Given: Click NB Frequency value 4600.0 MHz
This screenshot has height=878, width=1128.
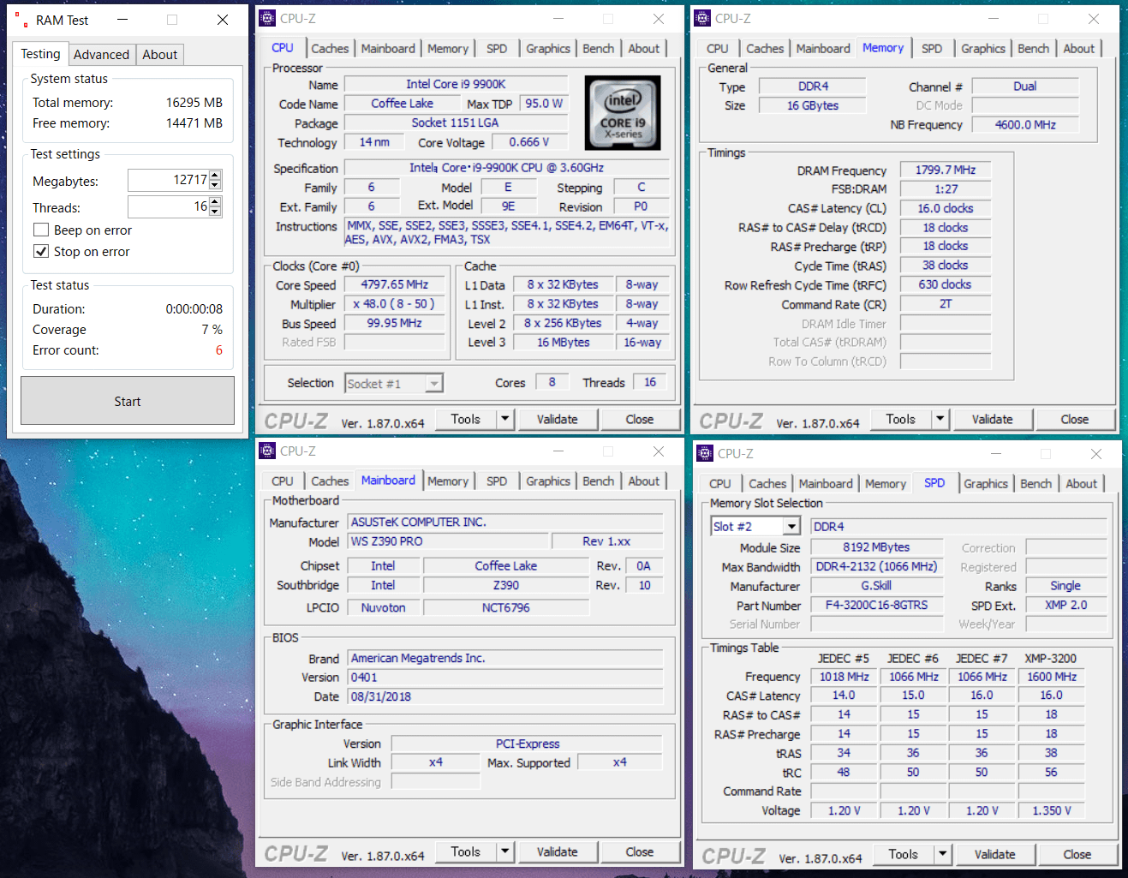Looking at the screenshot, I should tap(1025, 125).
